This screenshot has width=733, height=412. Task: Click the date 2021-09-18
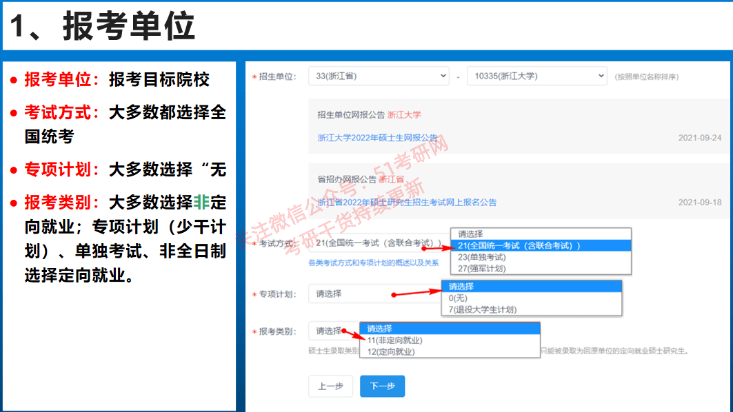[700, 203]
